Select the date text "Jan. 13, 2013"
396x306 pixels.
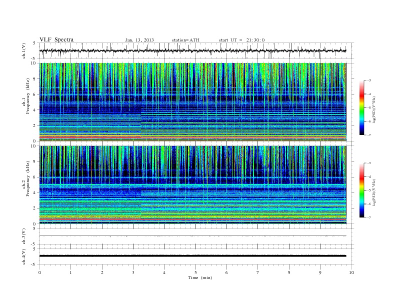(139, 40)
